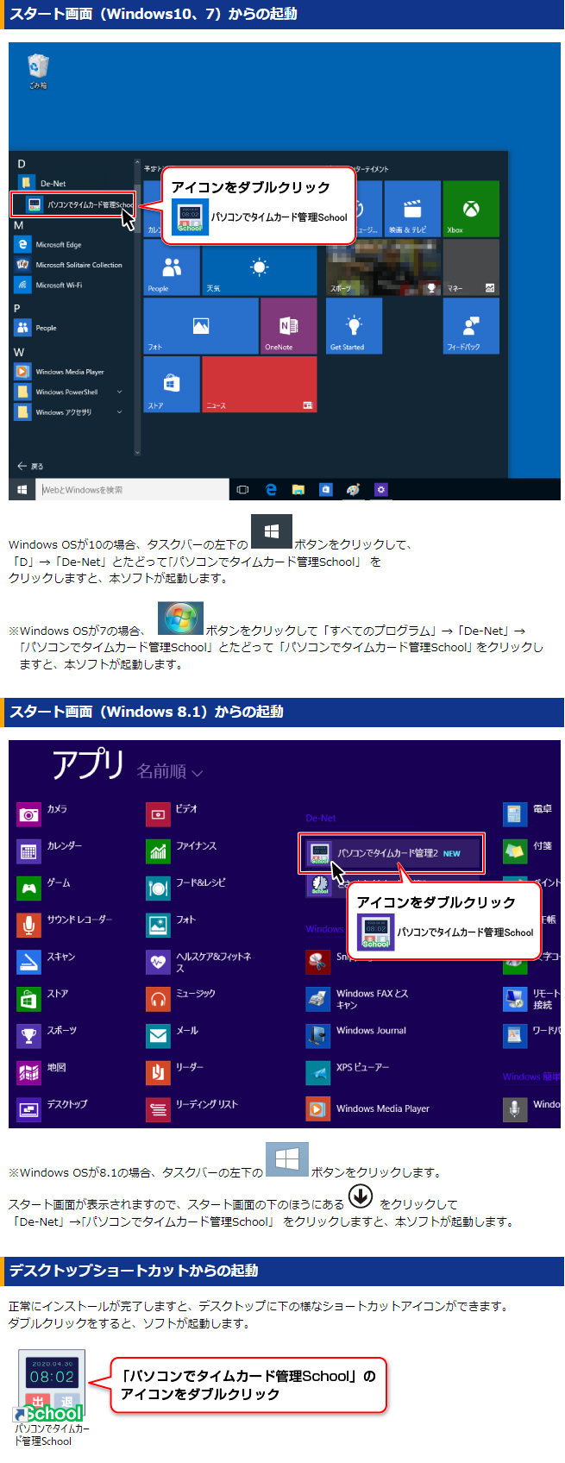Open the Store icon on the taskbar
Screen dimensions: 565x1463
[326, 489]
